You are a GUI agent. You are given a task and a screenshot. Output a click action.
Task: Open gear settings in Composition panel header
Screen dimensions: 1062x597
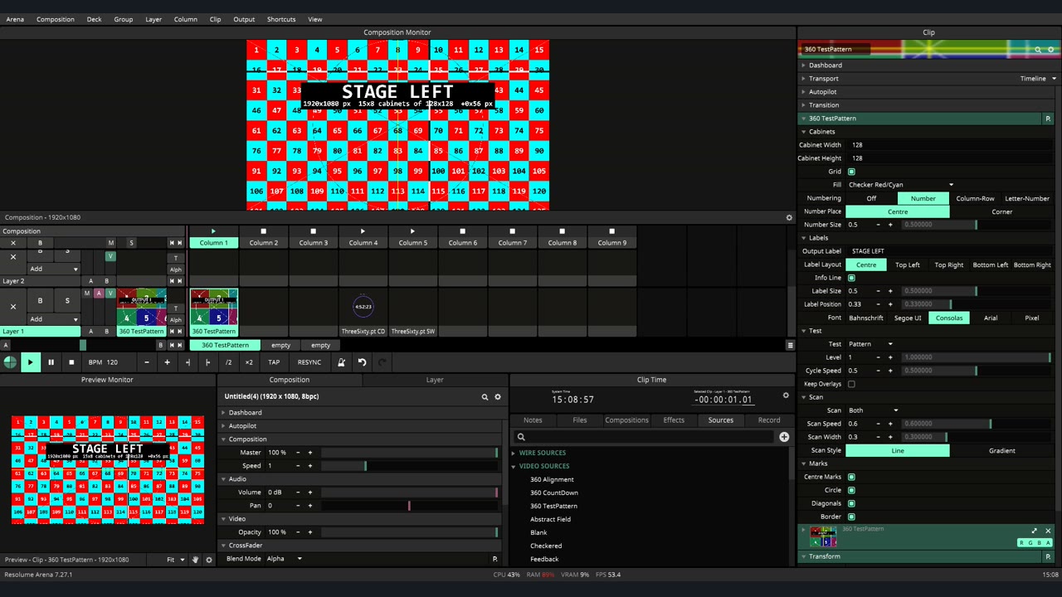click(x=498, y=397)
